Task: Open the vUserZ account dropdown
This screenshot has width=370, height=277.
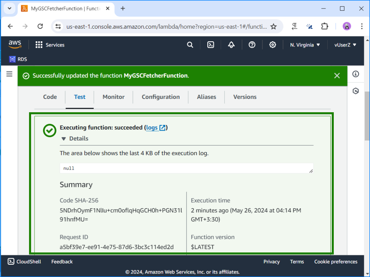Action: point(345,44)
